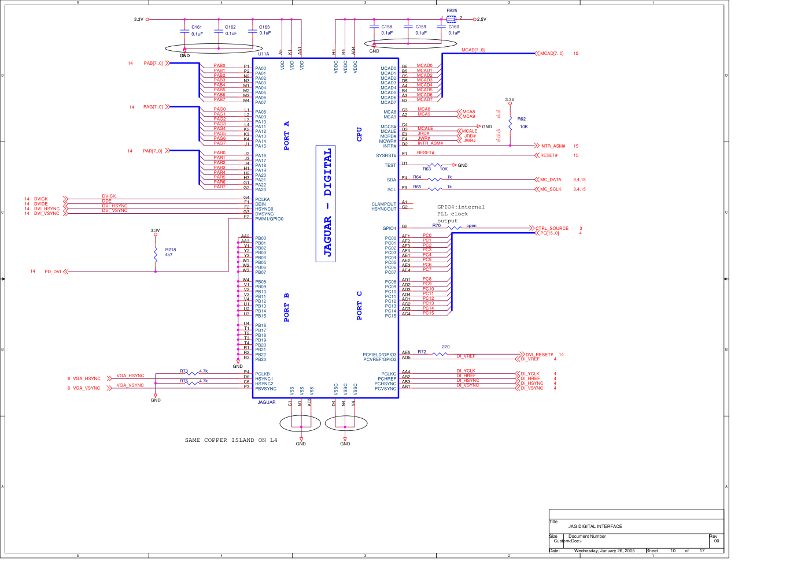Click the PCLKA pin name

(263, 199)
